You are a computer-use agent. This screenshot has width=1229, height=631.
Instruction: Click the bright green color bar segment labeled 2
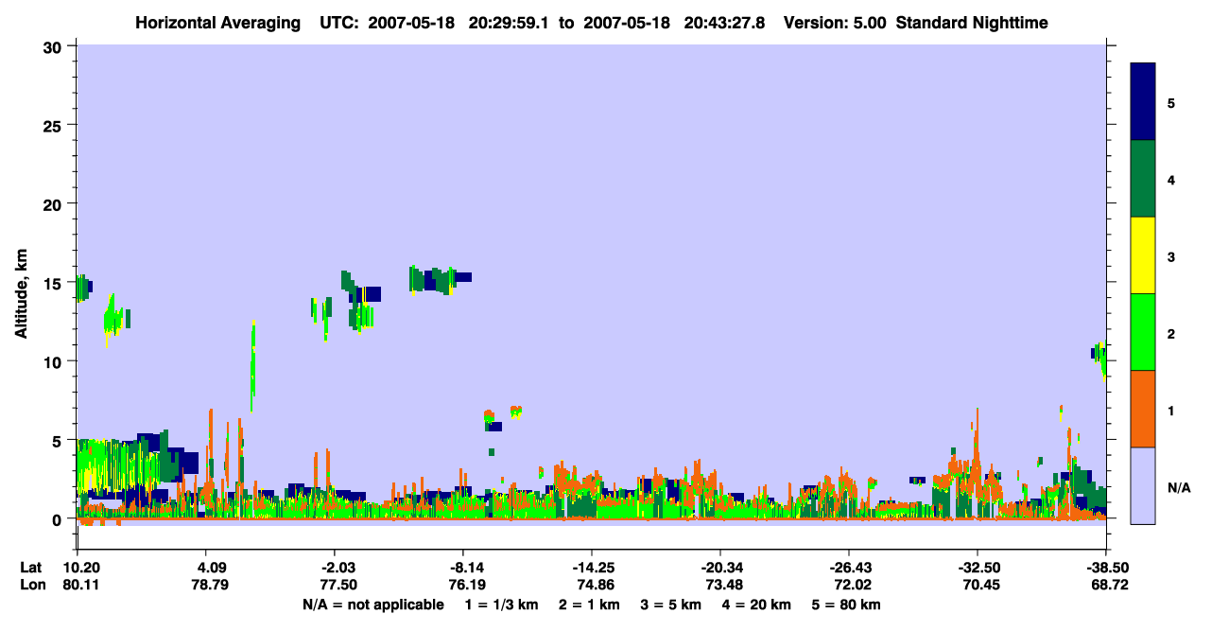pos(1143,332)
